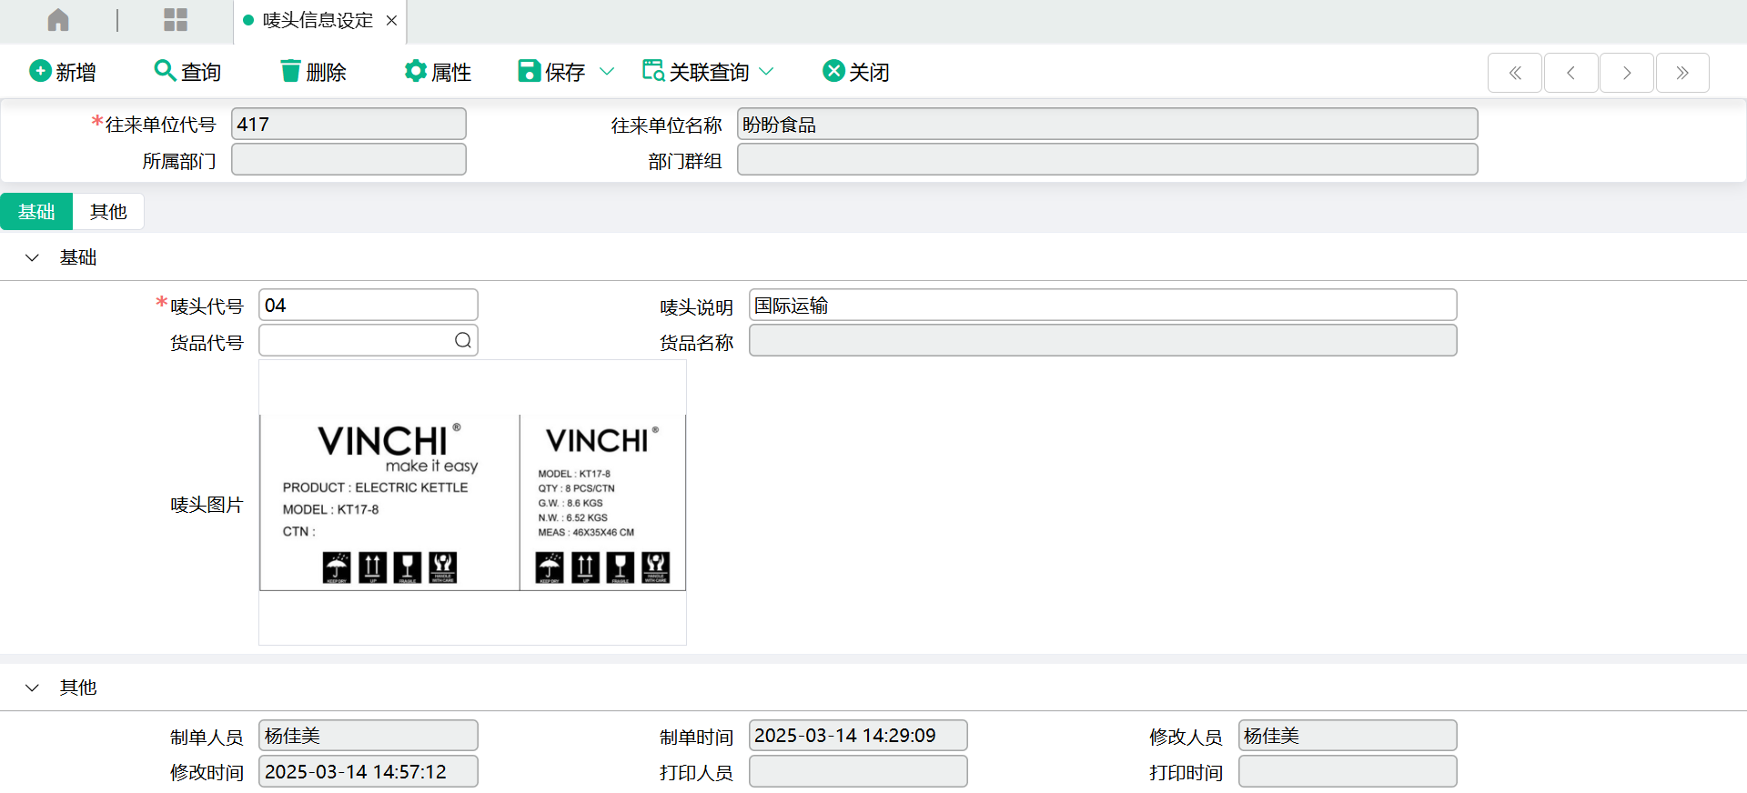Viewport: 1747px width, 793px height.
Task: Collapse the 基础 section
Action: pyautogui.click(x=32, y=258)
